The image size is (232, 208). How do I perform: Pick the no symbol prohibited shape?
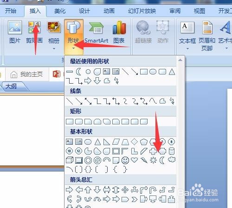(97, 160)
